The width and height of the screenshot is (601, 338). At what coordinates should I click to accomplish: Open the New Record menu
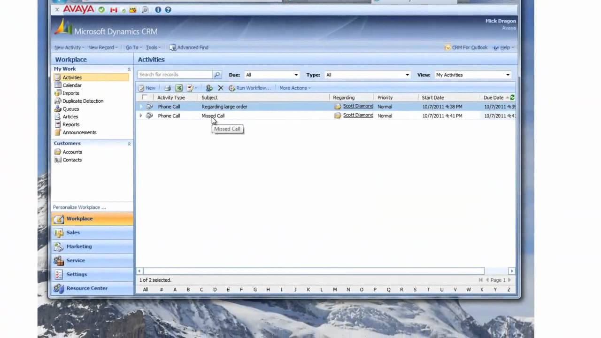103,47
